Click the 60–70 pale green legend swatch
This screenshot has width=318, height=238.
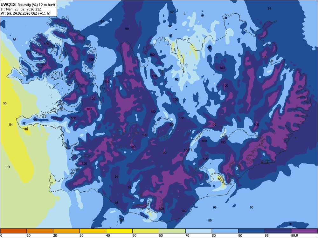(x=172, y=231)
